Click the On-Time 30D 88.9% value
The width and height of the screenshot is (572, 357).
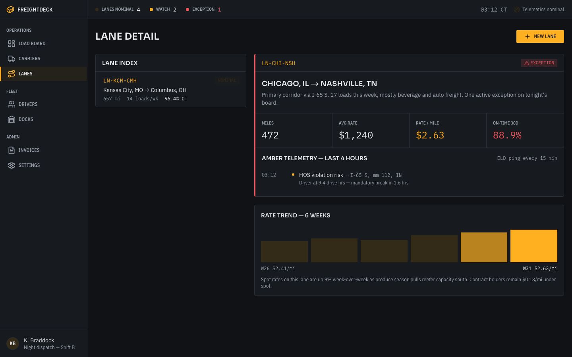pyautogui.click(x=507, y=135)
